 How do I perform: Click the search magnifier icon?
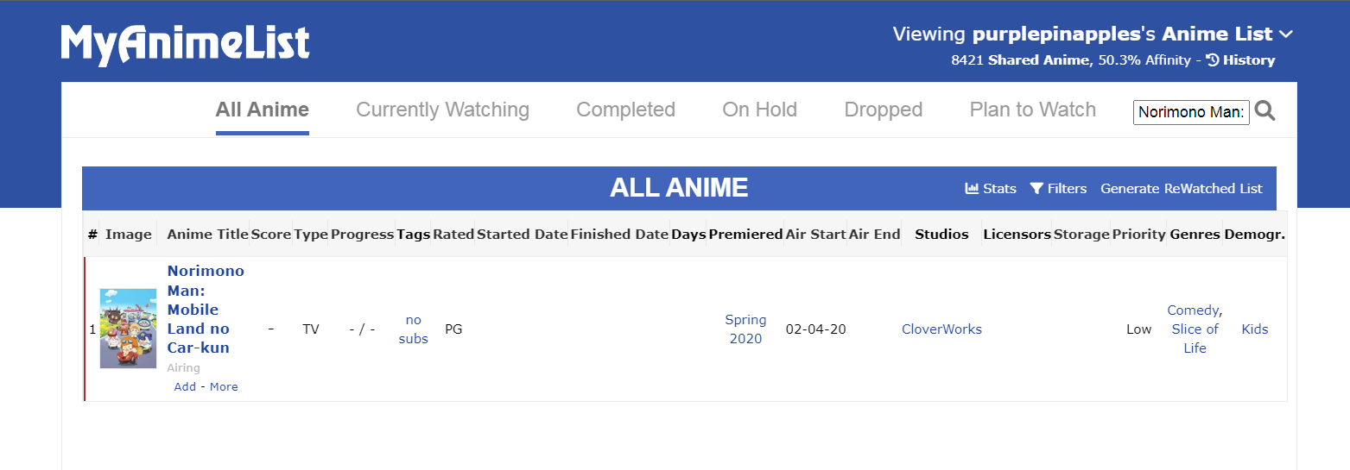(1264, 110)
